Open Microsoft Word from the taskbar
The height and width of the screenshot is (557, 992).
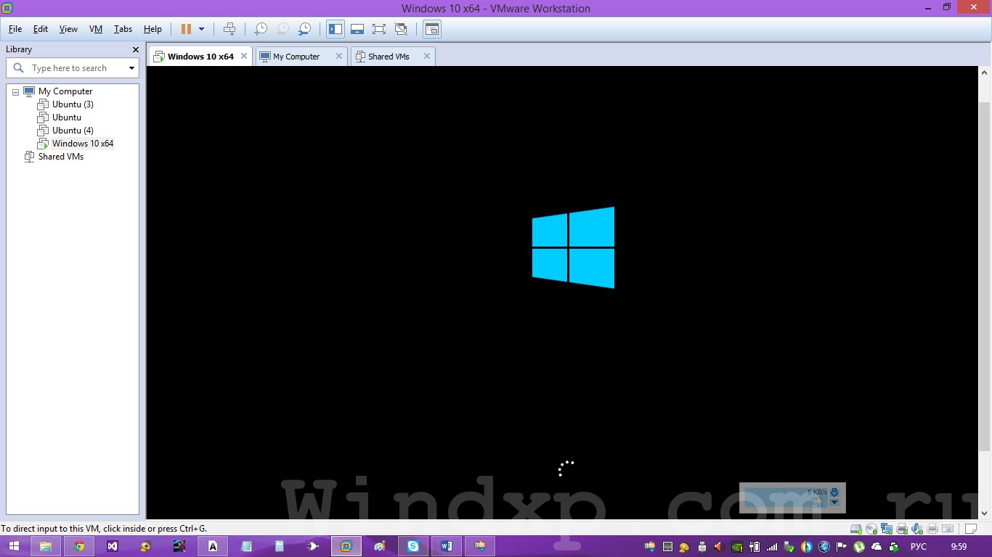(447, 546)
